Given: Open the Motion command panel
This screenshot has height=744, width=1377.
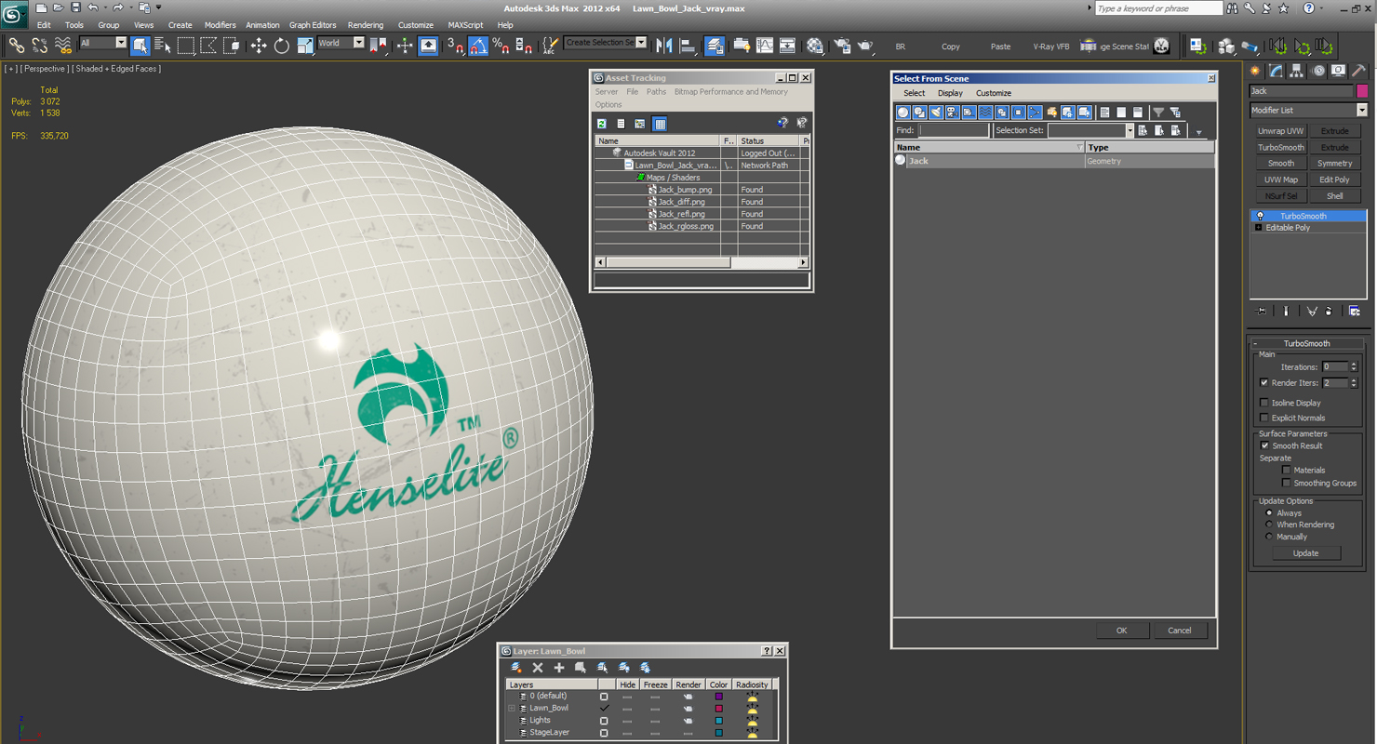Looking at the screenshot, I should pos(1318,71).
